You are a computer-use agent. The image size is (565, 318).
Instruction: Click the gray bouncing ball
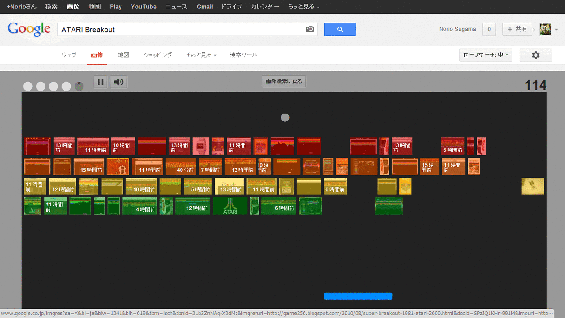(285, 117)
